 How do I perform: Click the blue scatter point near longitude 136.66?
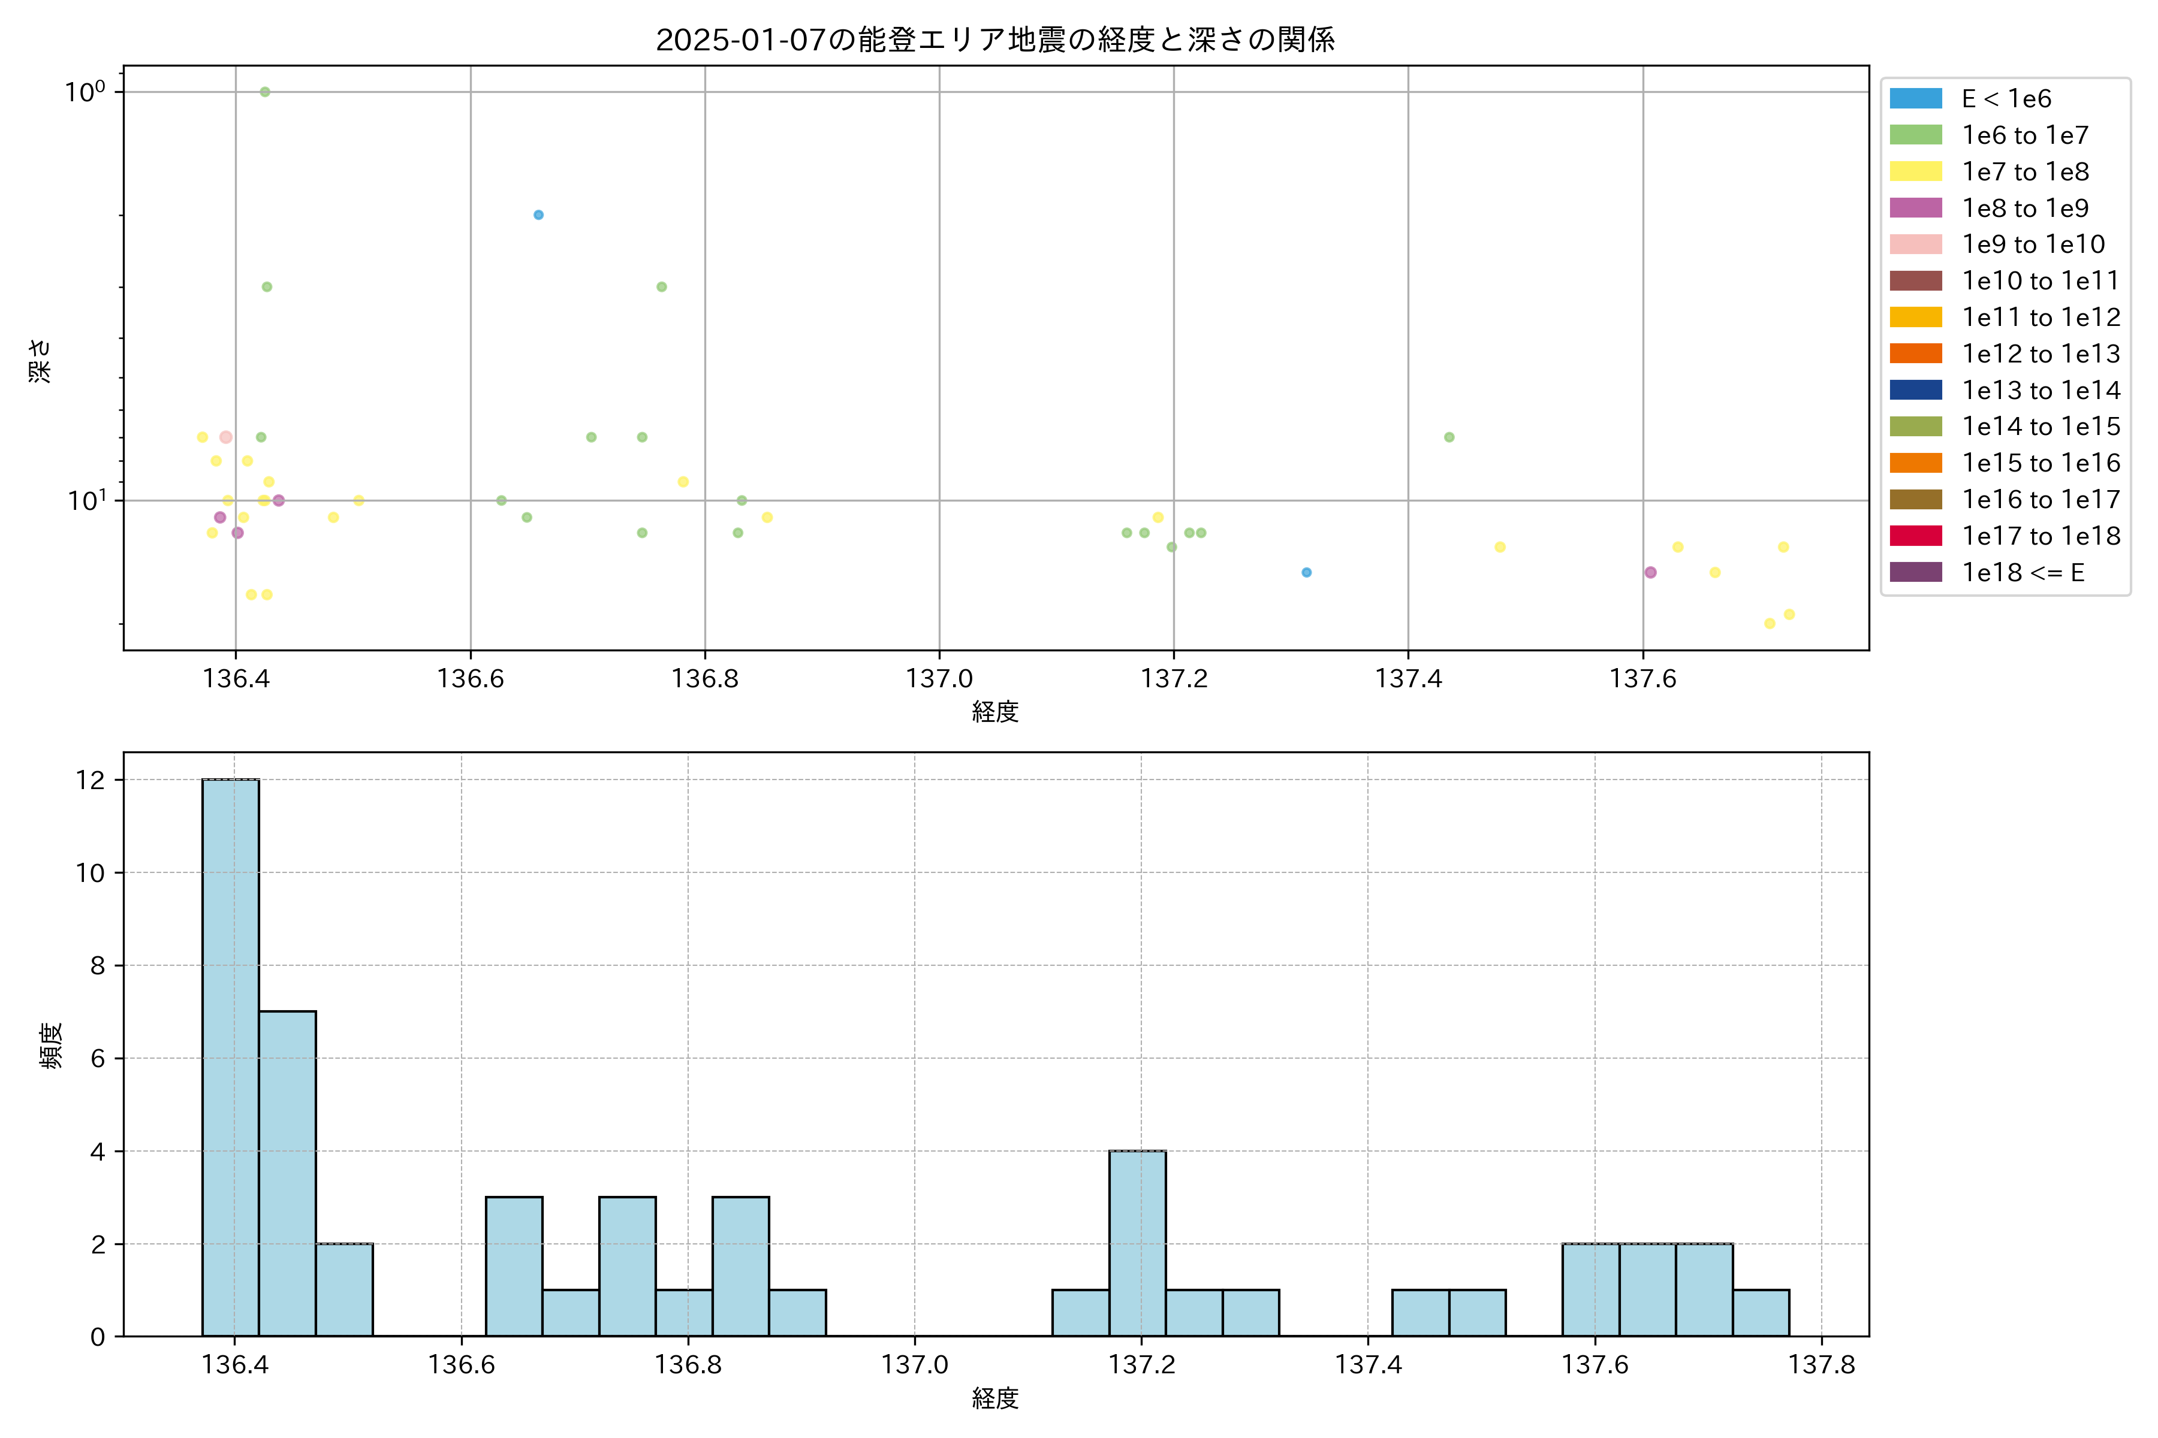538,215
